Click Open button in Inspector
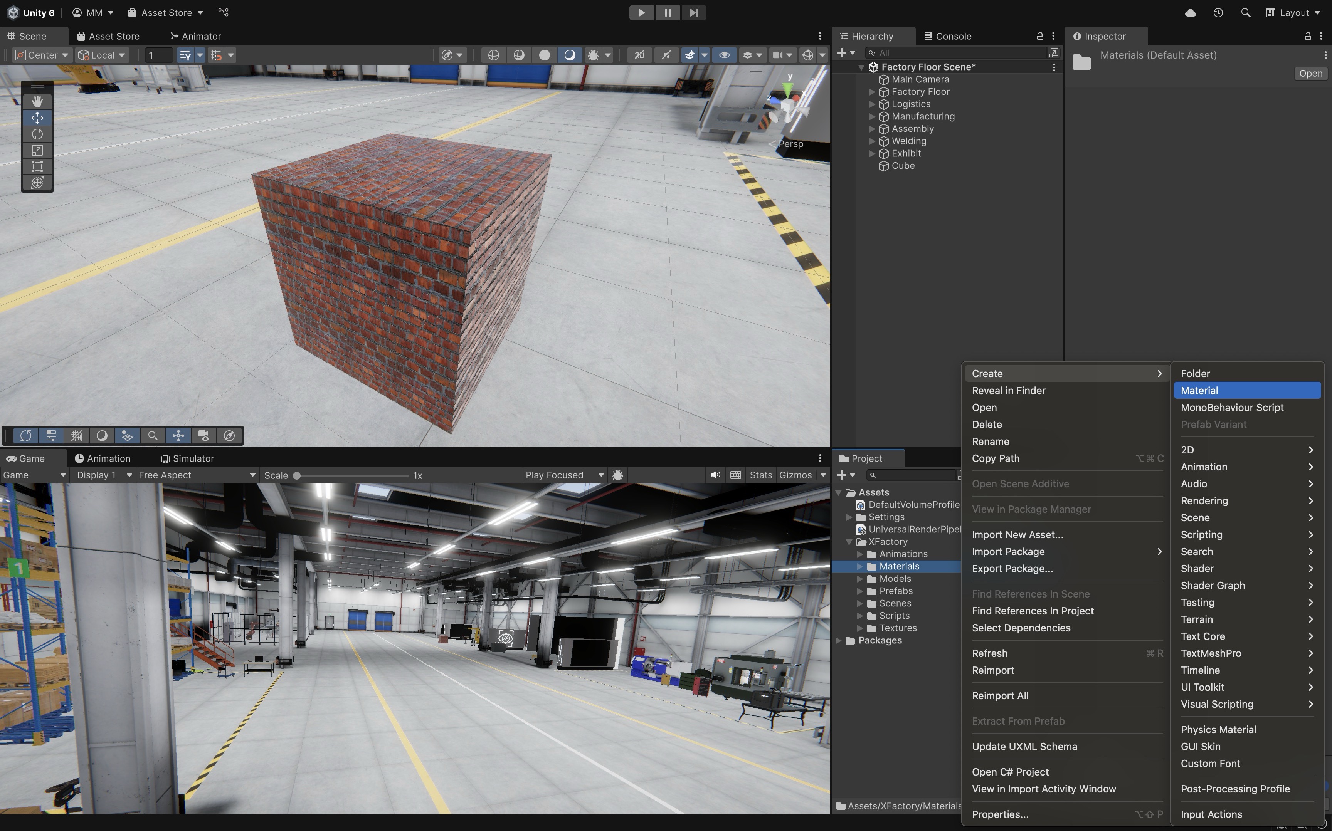1332x831 pixels. [x=1310, y=74]
